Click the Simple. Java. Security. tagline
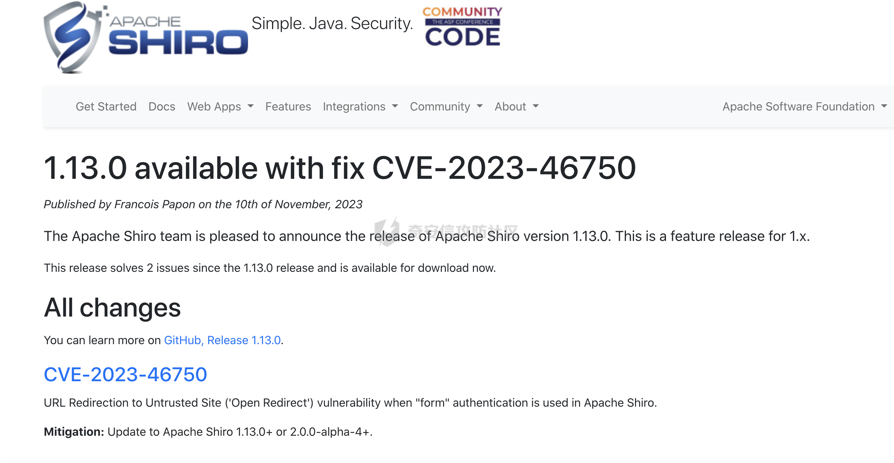 tap(332, 24)
